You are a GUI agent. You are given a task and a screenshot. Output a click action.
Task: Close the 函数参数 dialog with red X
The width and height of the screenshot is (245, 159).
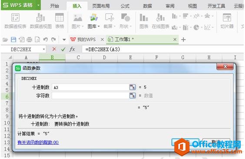(x=225, y=67)
